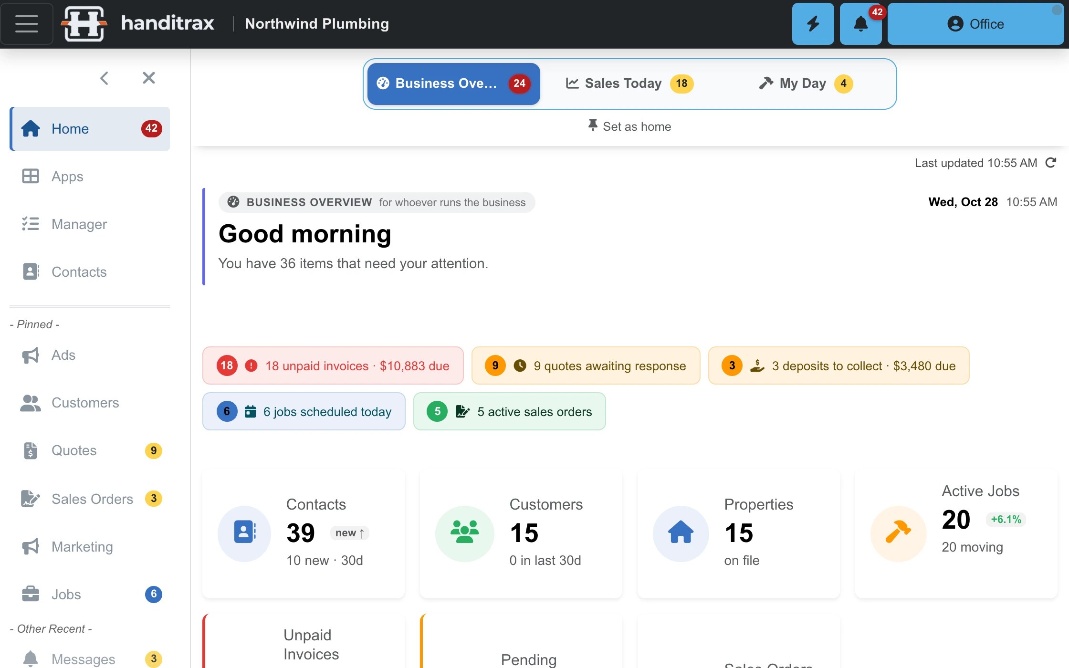Image resolution: width=1069 pixels, height=668 pixels.
Task: Open quick actions lightning bolt
Action: click(813, 24)
